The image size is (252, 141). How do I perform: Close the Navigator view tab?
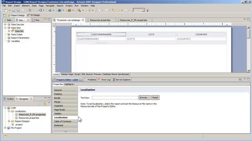[x=31, y=99]
